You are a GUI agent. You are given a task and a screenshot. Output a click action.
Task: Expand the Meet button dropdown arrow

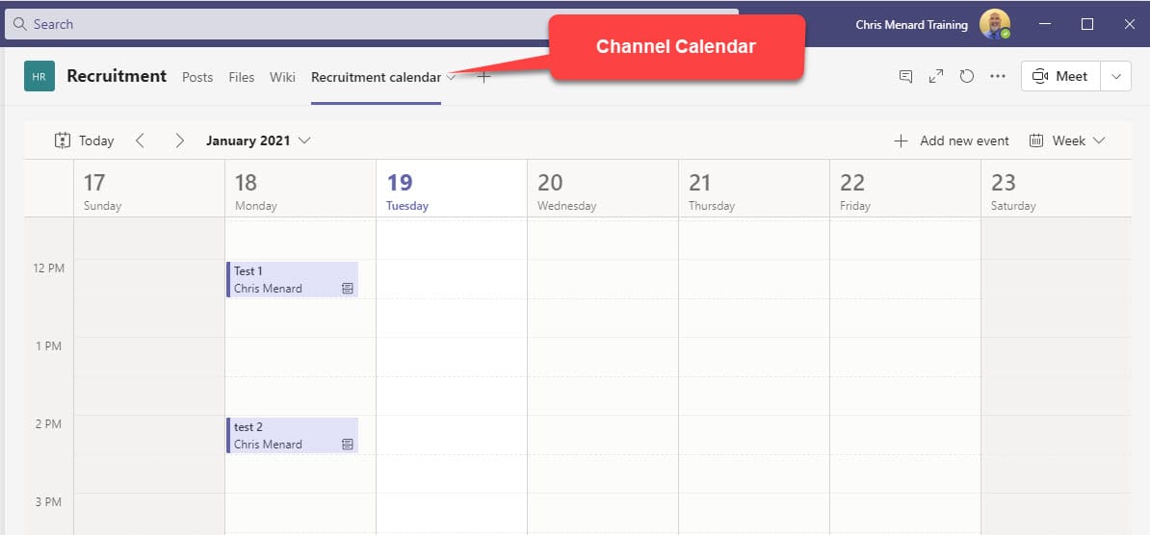tap(1116, 77)
